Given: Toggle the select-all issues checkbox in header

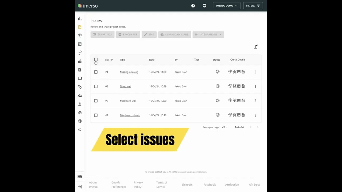Looking at the screenshot, I should click(x=96, y=59).
